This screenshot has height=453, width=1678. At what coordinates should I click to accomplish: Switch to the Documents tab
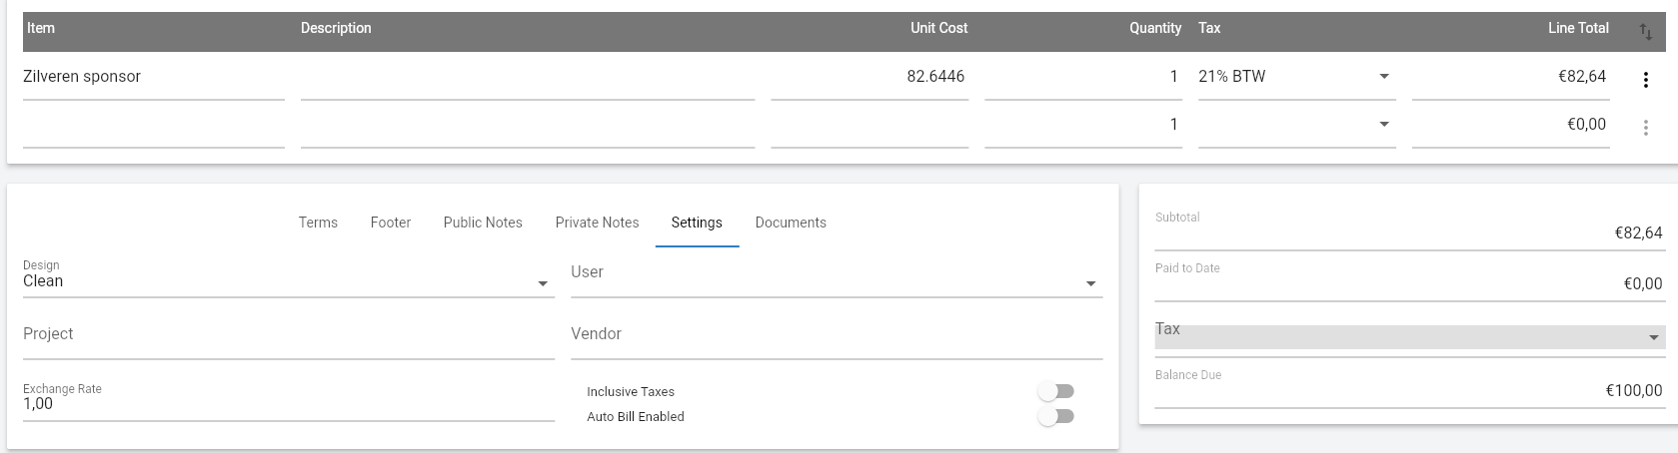(x=791, y=223)
